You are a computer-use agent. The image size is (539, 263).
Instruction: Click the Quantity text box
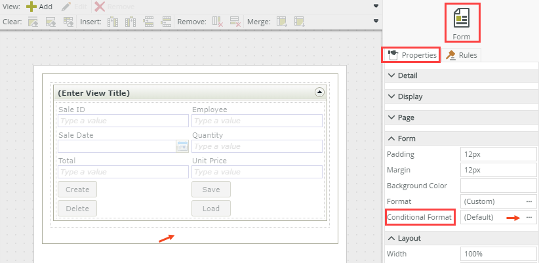click(257, 146)
